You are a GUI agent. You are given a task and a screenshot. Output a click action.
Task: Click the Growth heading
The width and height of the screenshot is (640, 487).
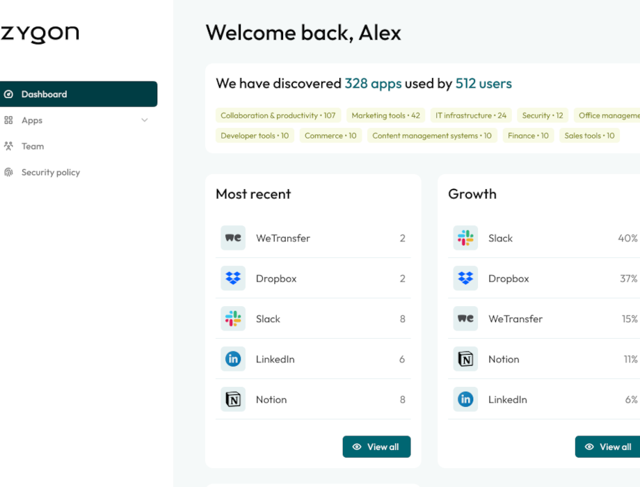[472, 194]
